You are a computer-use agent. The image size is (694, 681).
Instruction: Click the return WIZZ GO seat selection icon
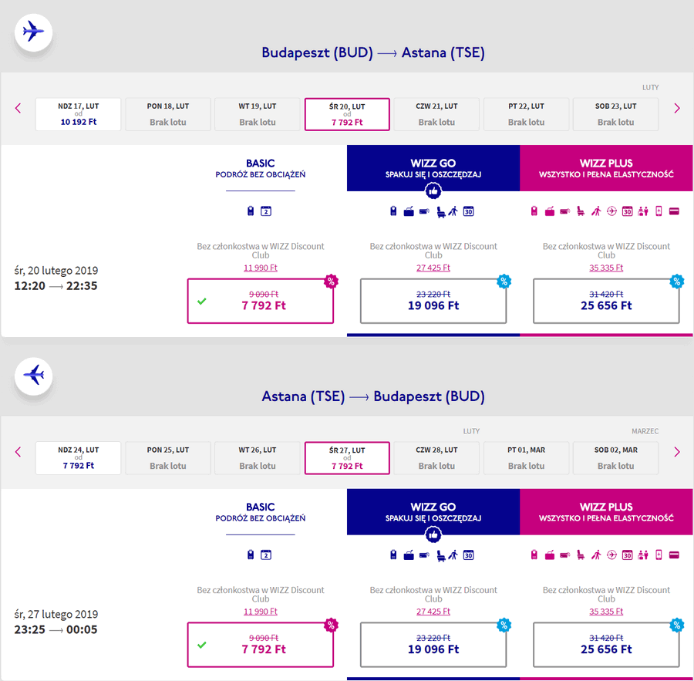441,556
